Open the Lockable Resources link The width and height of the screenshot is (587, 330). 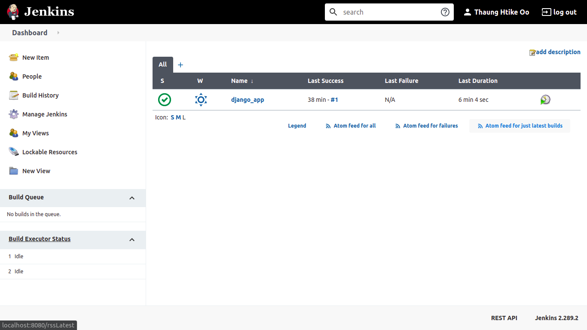point(50,152)
